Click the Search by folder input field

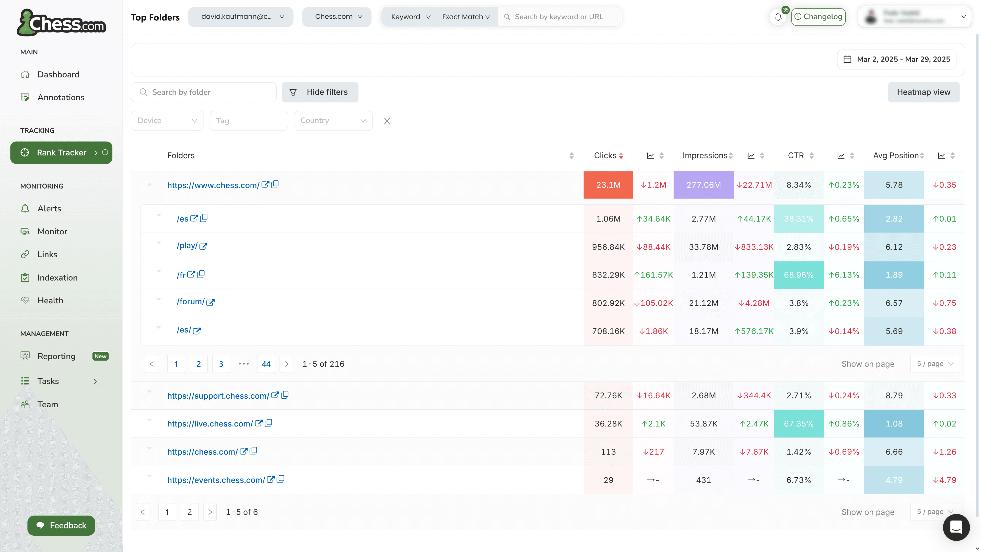204,92
